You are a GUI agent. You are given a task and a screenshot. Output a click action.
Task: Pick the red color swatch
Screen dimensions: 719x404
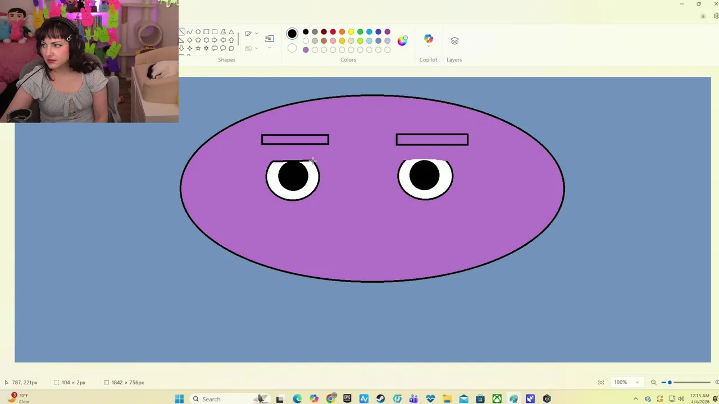(x=333, y=32)
